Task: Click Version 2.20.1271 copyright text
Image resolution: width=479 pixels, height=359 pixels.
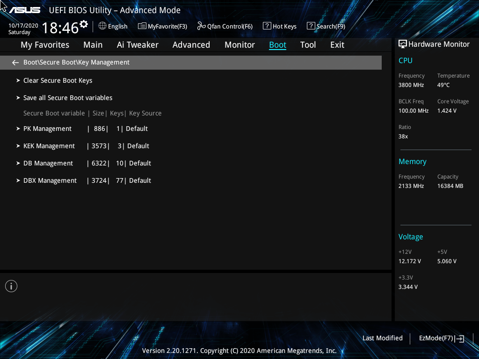Action: pyautogui.click(x=239, y=351)
